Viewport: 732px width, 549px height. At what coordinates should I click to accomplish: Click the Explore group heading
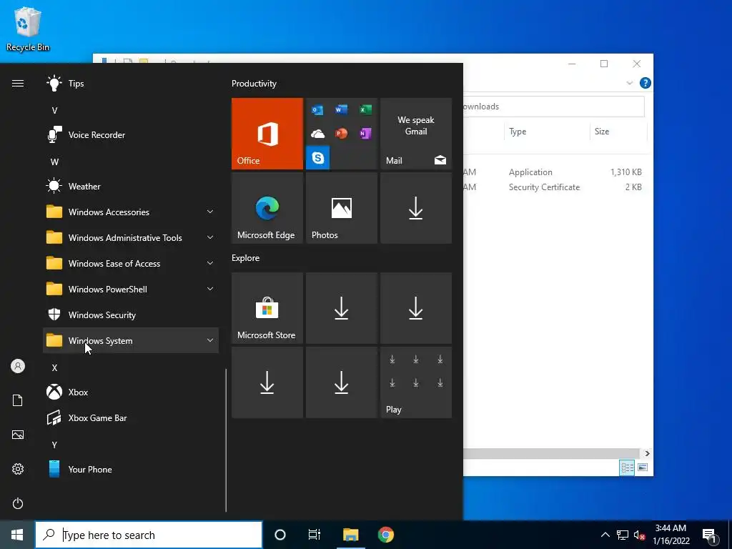coord(246,258)
